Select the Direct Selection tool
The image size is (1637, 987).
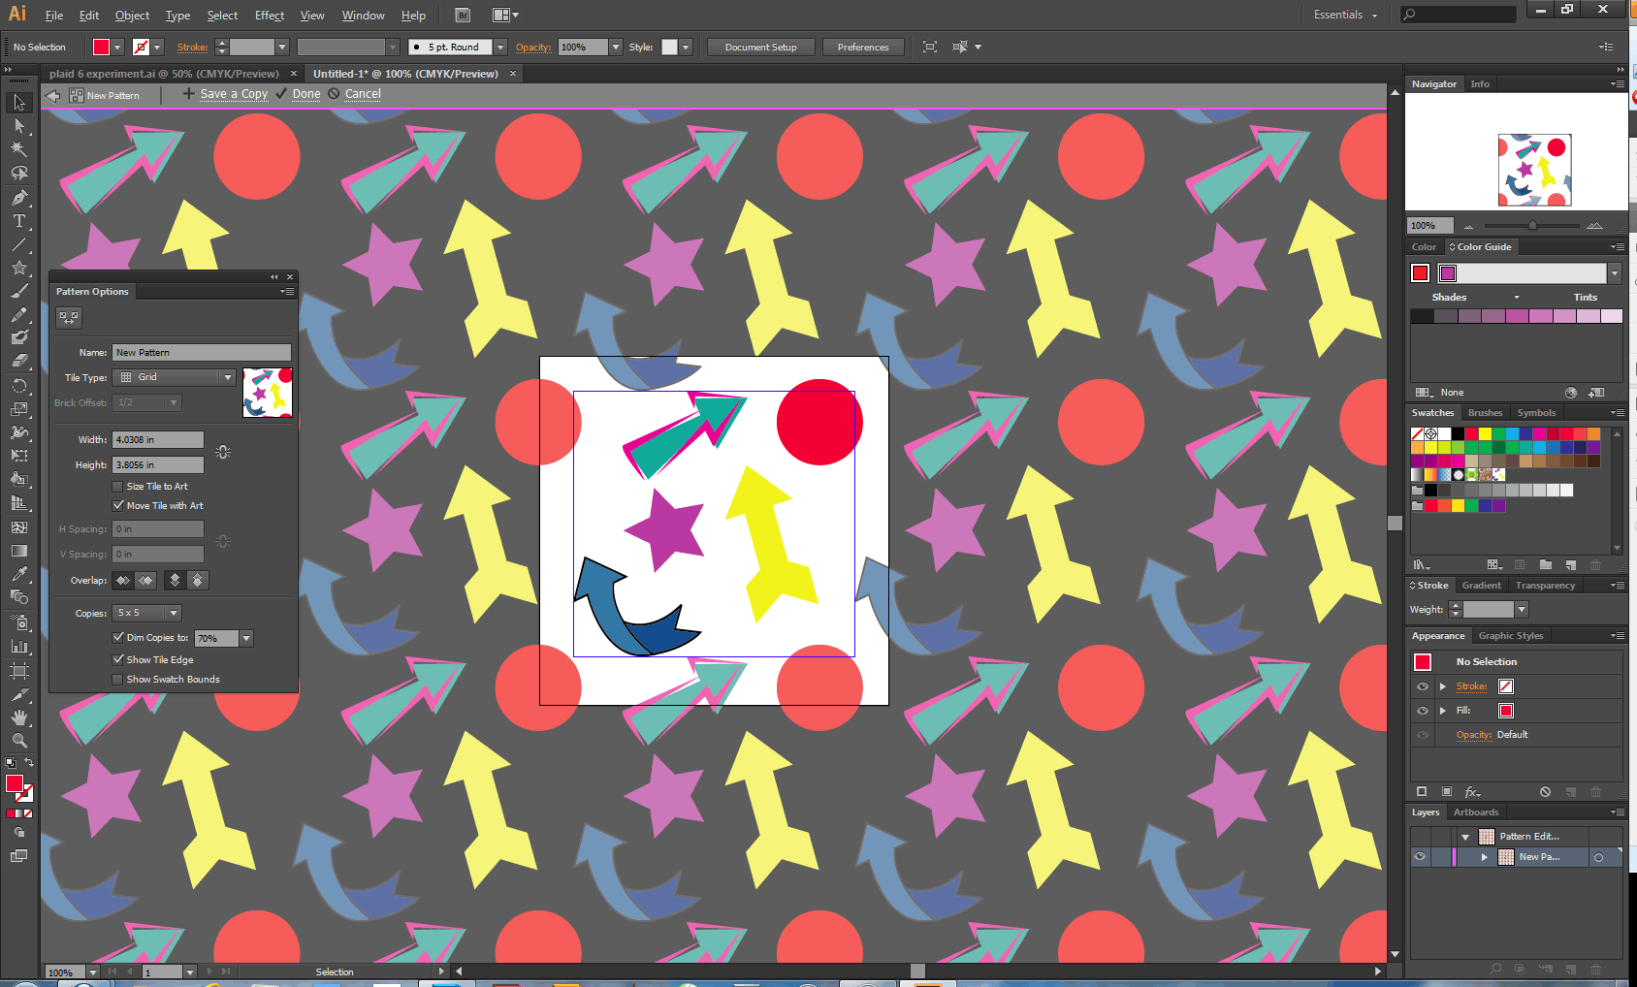click(18, 126)
